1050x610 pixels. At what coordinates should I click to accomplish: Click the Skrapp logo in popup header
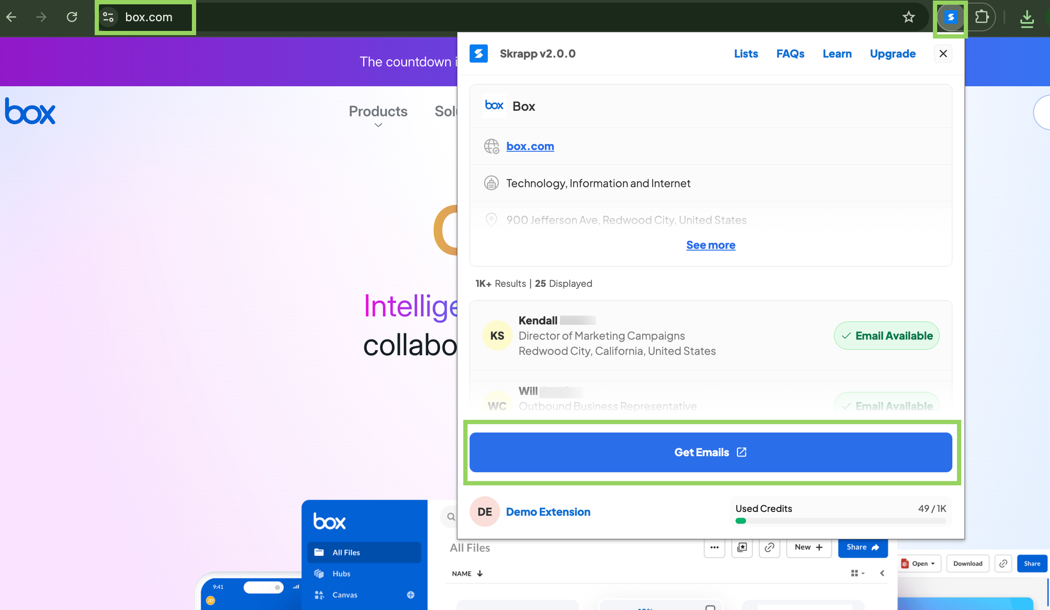(478, 53)
